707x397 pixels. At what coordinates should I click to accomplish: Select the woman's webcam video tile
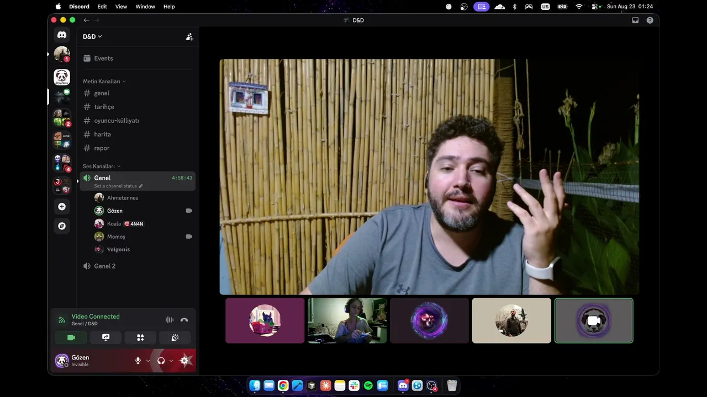pyautogui.click(x=347, y=321)
